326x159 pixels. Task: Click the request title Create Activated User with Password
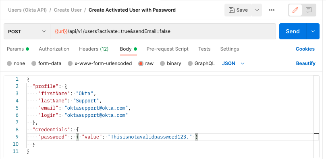[132, 10]
